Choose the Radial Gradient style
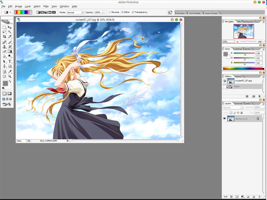Viewport: 267px width, 200px height. pos(42,12)
